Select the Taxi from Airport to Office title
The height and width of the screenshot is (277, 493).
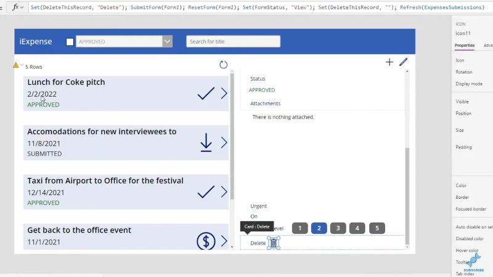tap(105, 180)
